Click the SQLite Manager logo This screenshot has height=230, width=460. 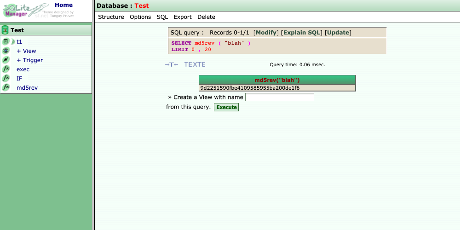tap(25, 10)
